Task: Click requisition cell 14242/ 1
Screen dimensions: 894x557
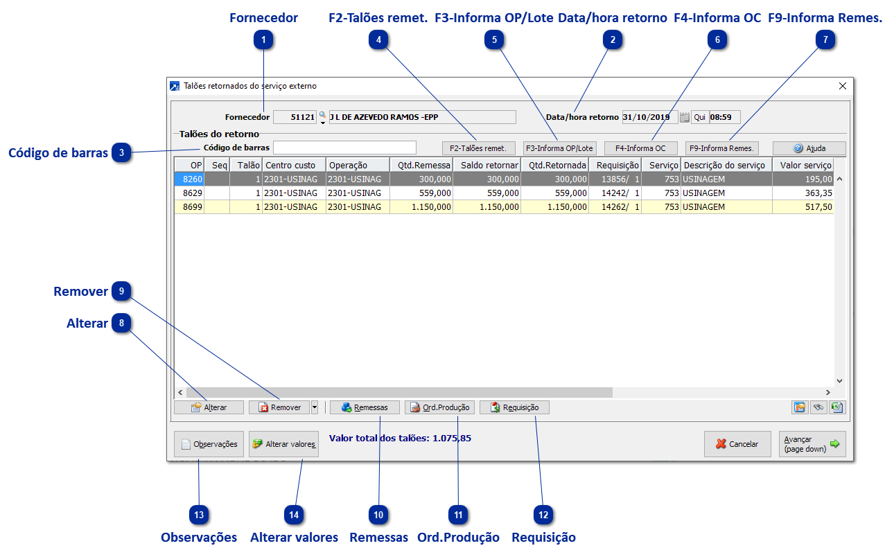Action: point(615,193)
